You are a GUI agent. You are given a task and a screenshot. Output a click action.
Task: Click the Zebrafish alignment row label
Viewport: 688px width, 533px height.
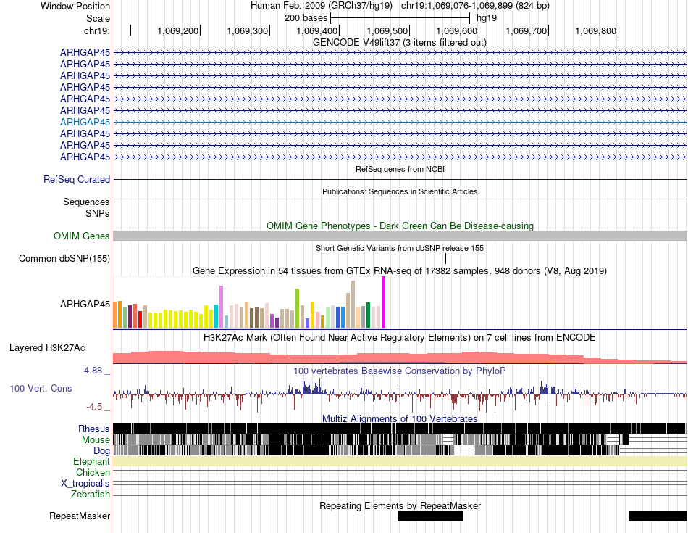coord(91,495)
